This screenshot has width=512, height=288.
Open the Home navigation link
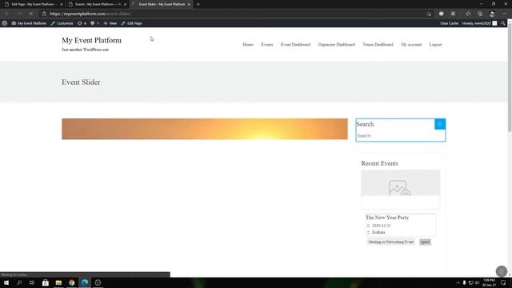coord(248,45)
